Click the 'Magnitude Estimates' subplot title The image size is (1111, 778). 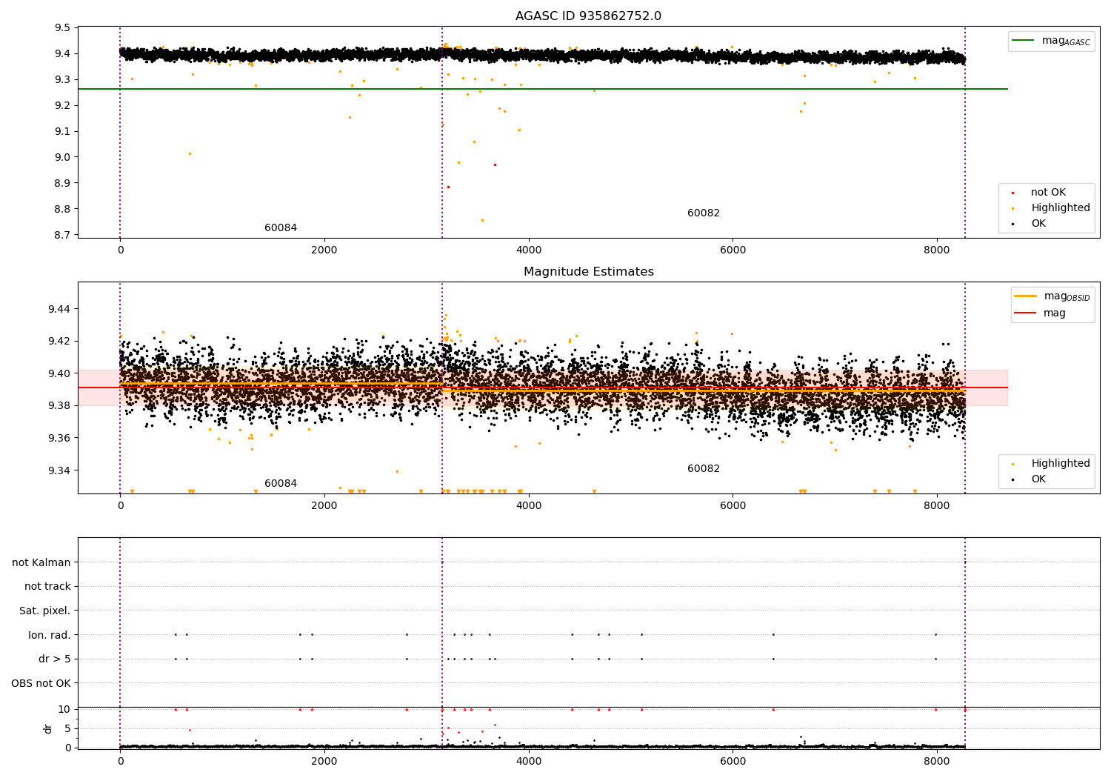pyautogui.click(x=588, y=272)
